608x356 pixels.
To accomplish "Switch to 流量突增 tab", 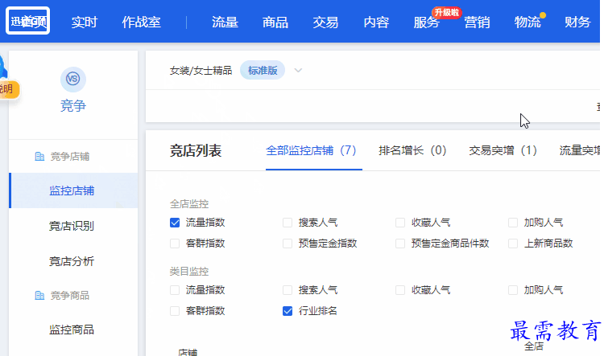I will click(x=580, y=150).
